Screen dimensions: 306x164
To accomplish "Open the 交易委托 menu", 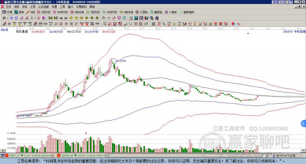I will click(81, 7).
